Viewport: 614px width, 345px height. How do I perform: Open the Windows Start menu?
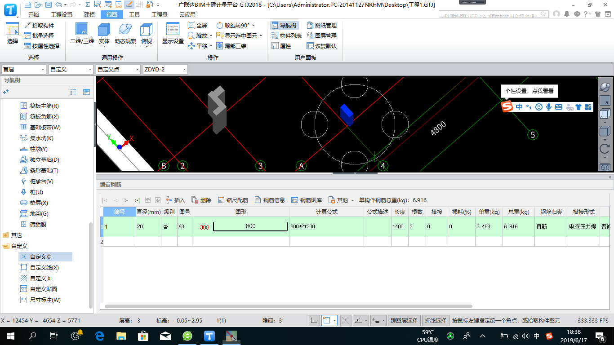pos(10,336)
